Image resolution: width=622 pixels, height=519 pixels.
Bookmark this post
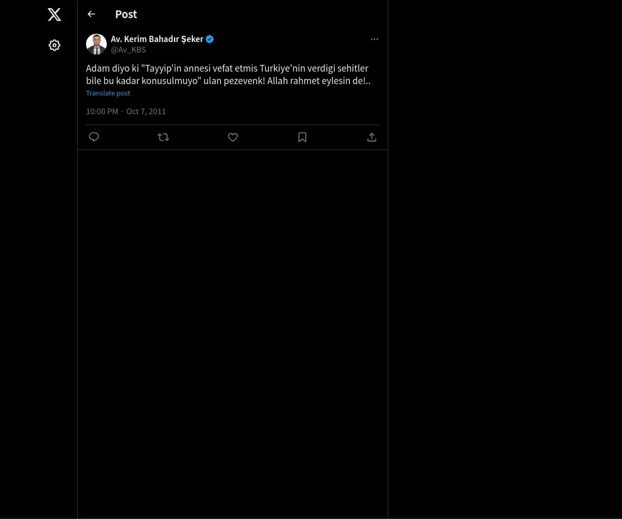[x=302, y=137]
